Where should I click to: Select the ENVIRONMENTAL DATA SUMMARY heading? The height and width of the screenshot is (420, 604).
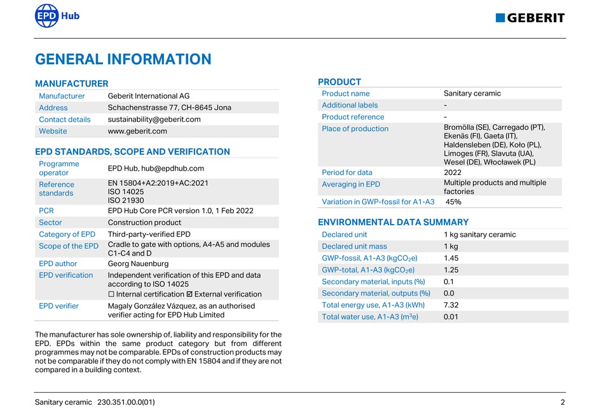(394, 222)
